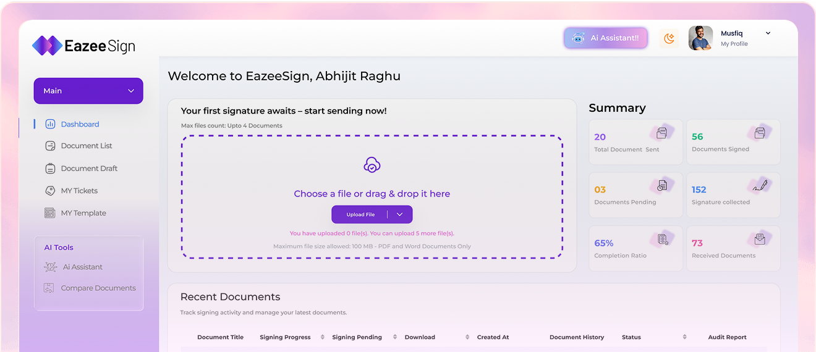The image size is (816, 352).
Task: Select the Document Draft icon
Action: tap(51, 168)
